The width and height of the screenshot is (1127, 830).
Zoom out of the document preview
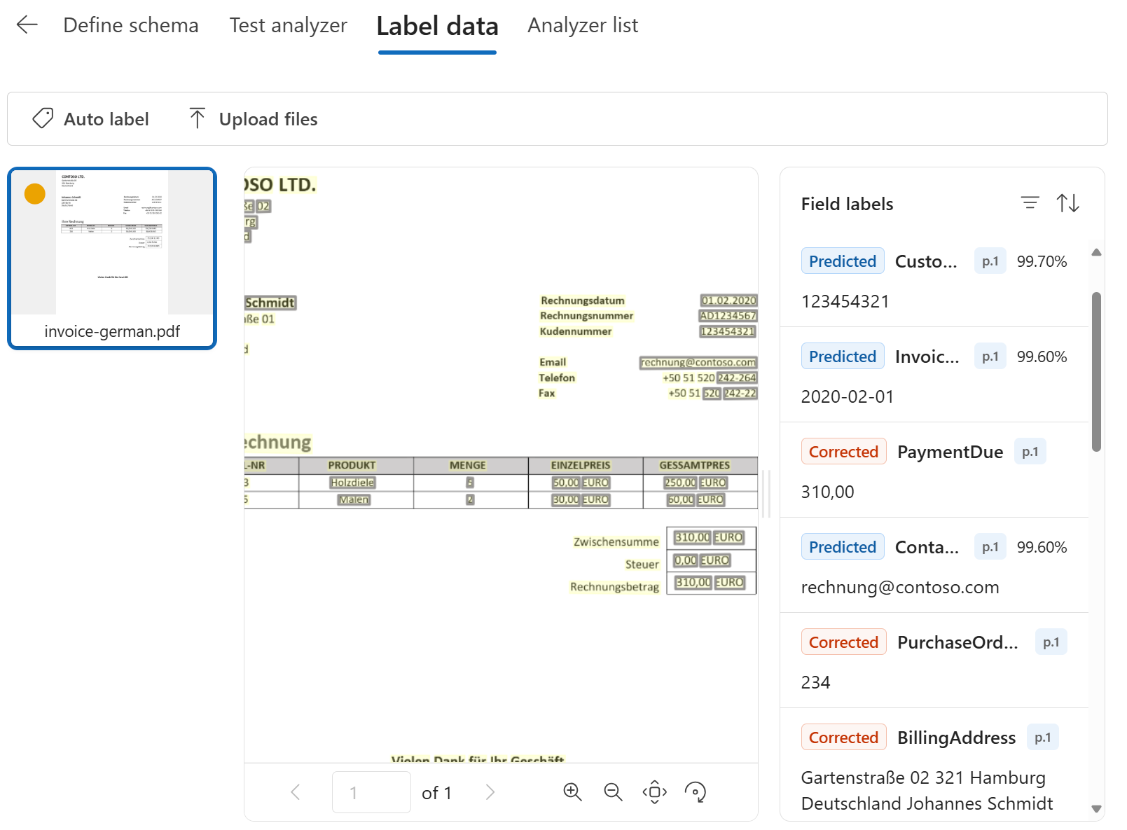[613, 792]
